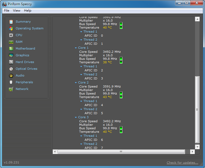Collapse Thread 2 under Core 1
The image size is (205, 168).
[81, 75]
